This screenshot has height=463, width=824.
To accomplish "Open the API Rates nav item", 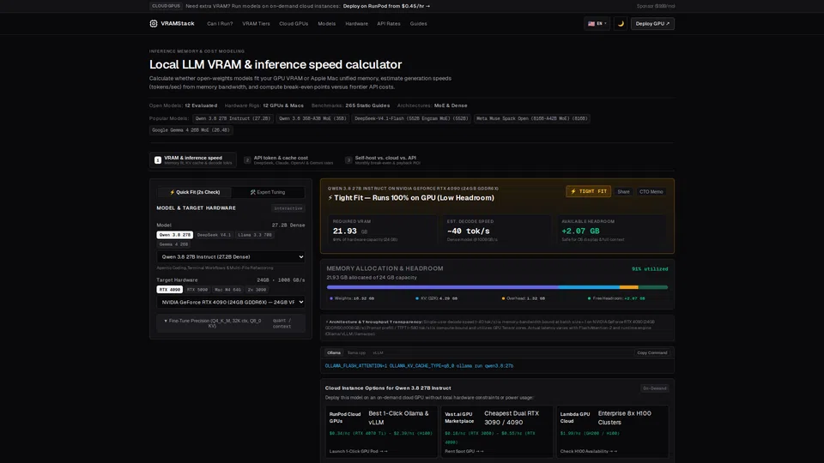I will coord(388,24).
